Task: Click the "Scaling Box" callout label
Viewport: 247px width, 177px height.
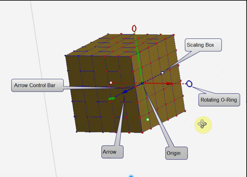Action: (201, 45)
